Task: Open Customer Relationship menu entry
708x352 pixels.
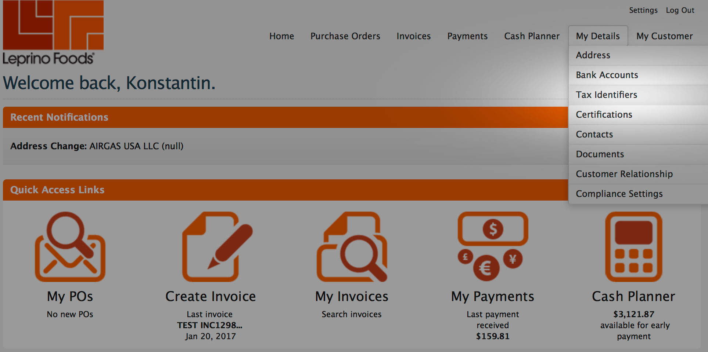Action: pos(638,174)
